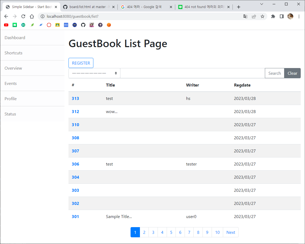Open the teal round graph-icon bookmark
Screen dimensions: 305x244
pos(23,25)
